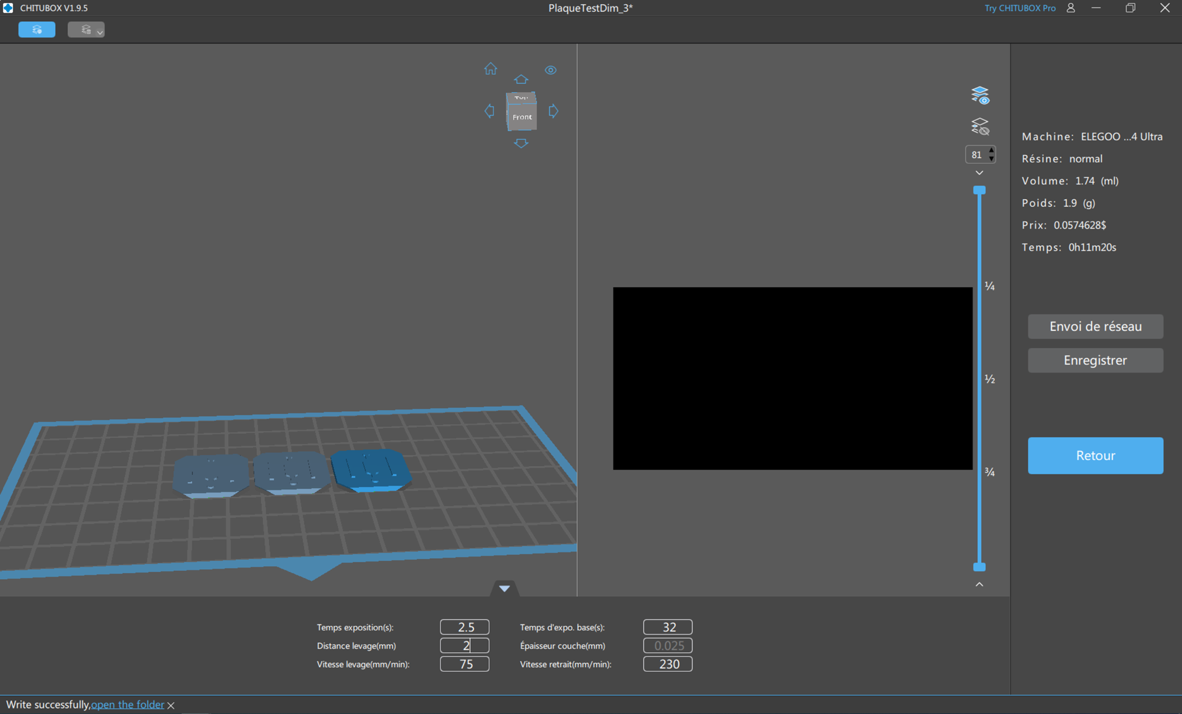The image size is (1182, 714).
Task: Hide layers with the crossed-eye layers icon
Action: coord(980,126)
